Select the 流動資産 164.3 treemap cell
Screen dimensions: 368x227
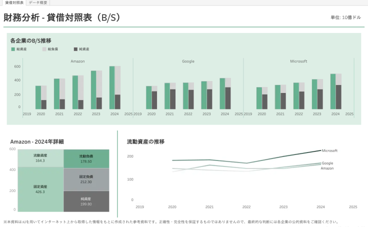[x=40, y=158]
